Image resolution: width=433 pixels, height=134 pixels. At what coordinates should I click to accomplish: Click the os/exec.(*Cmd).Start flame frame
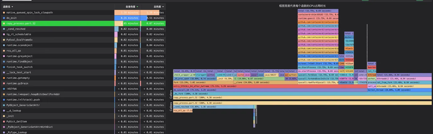(x=318, y=63)
